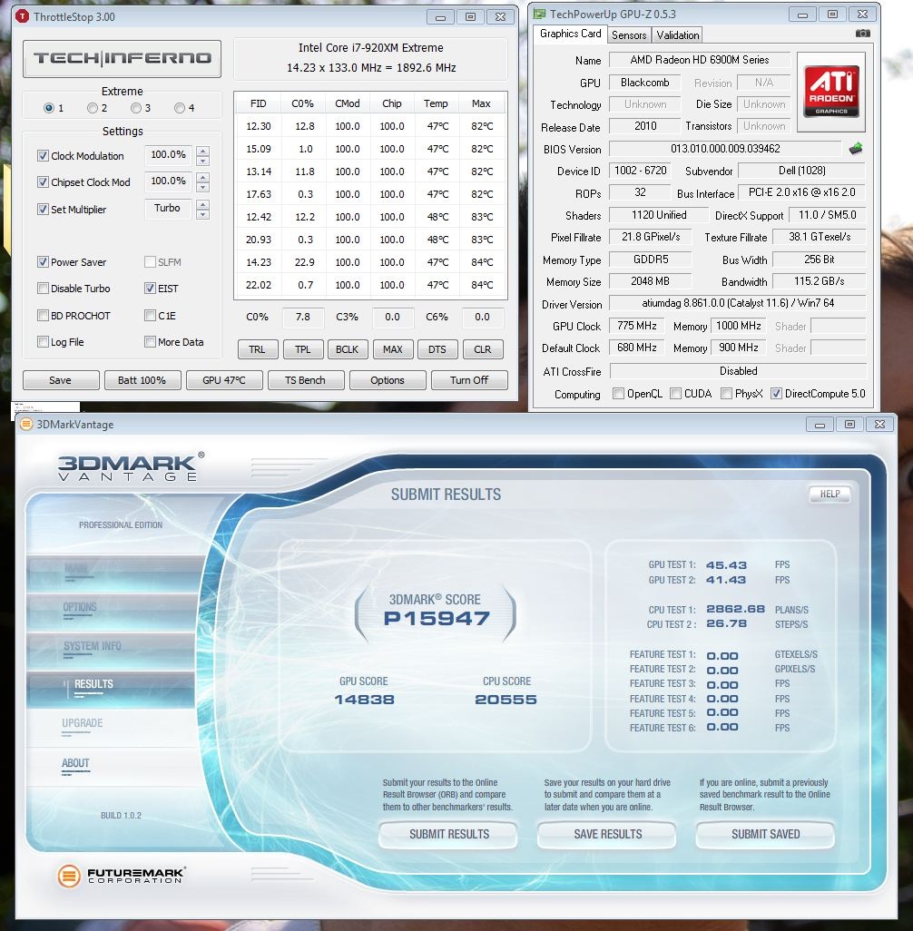The image size is (913, 931).
Task: Click the ATI Radeon logo in GPU-Z
Action: click(x=831, y=92)
